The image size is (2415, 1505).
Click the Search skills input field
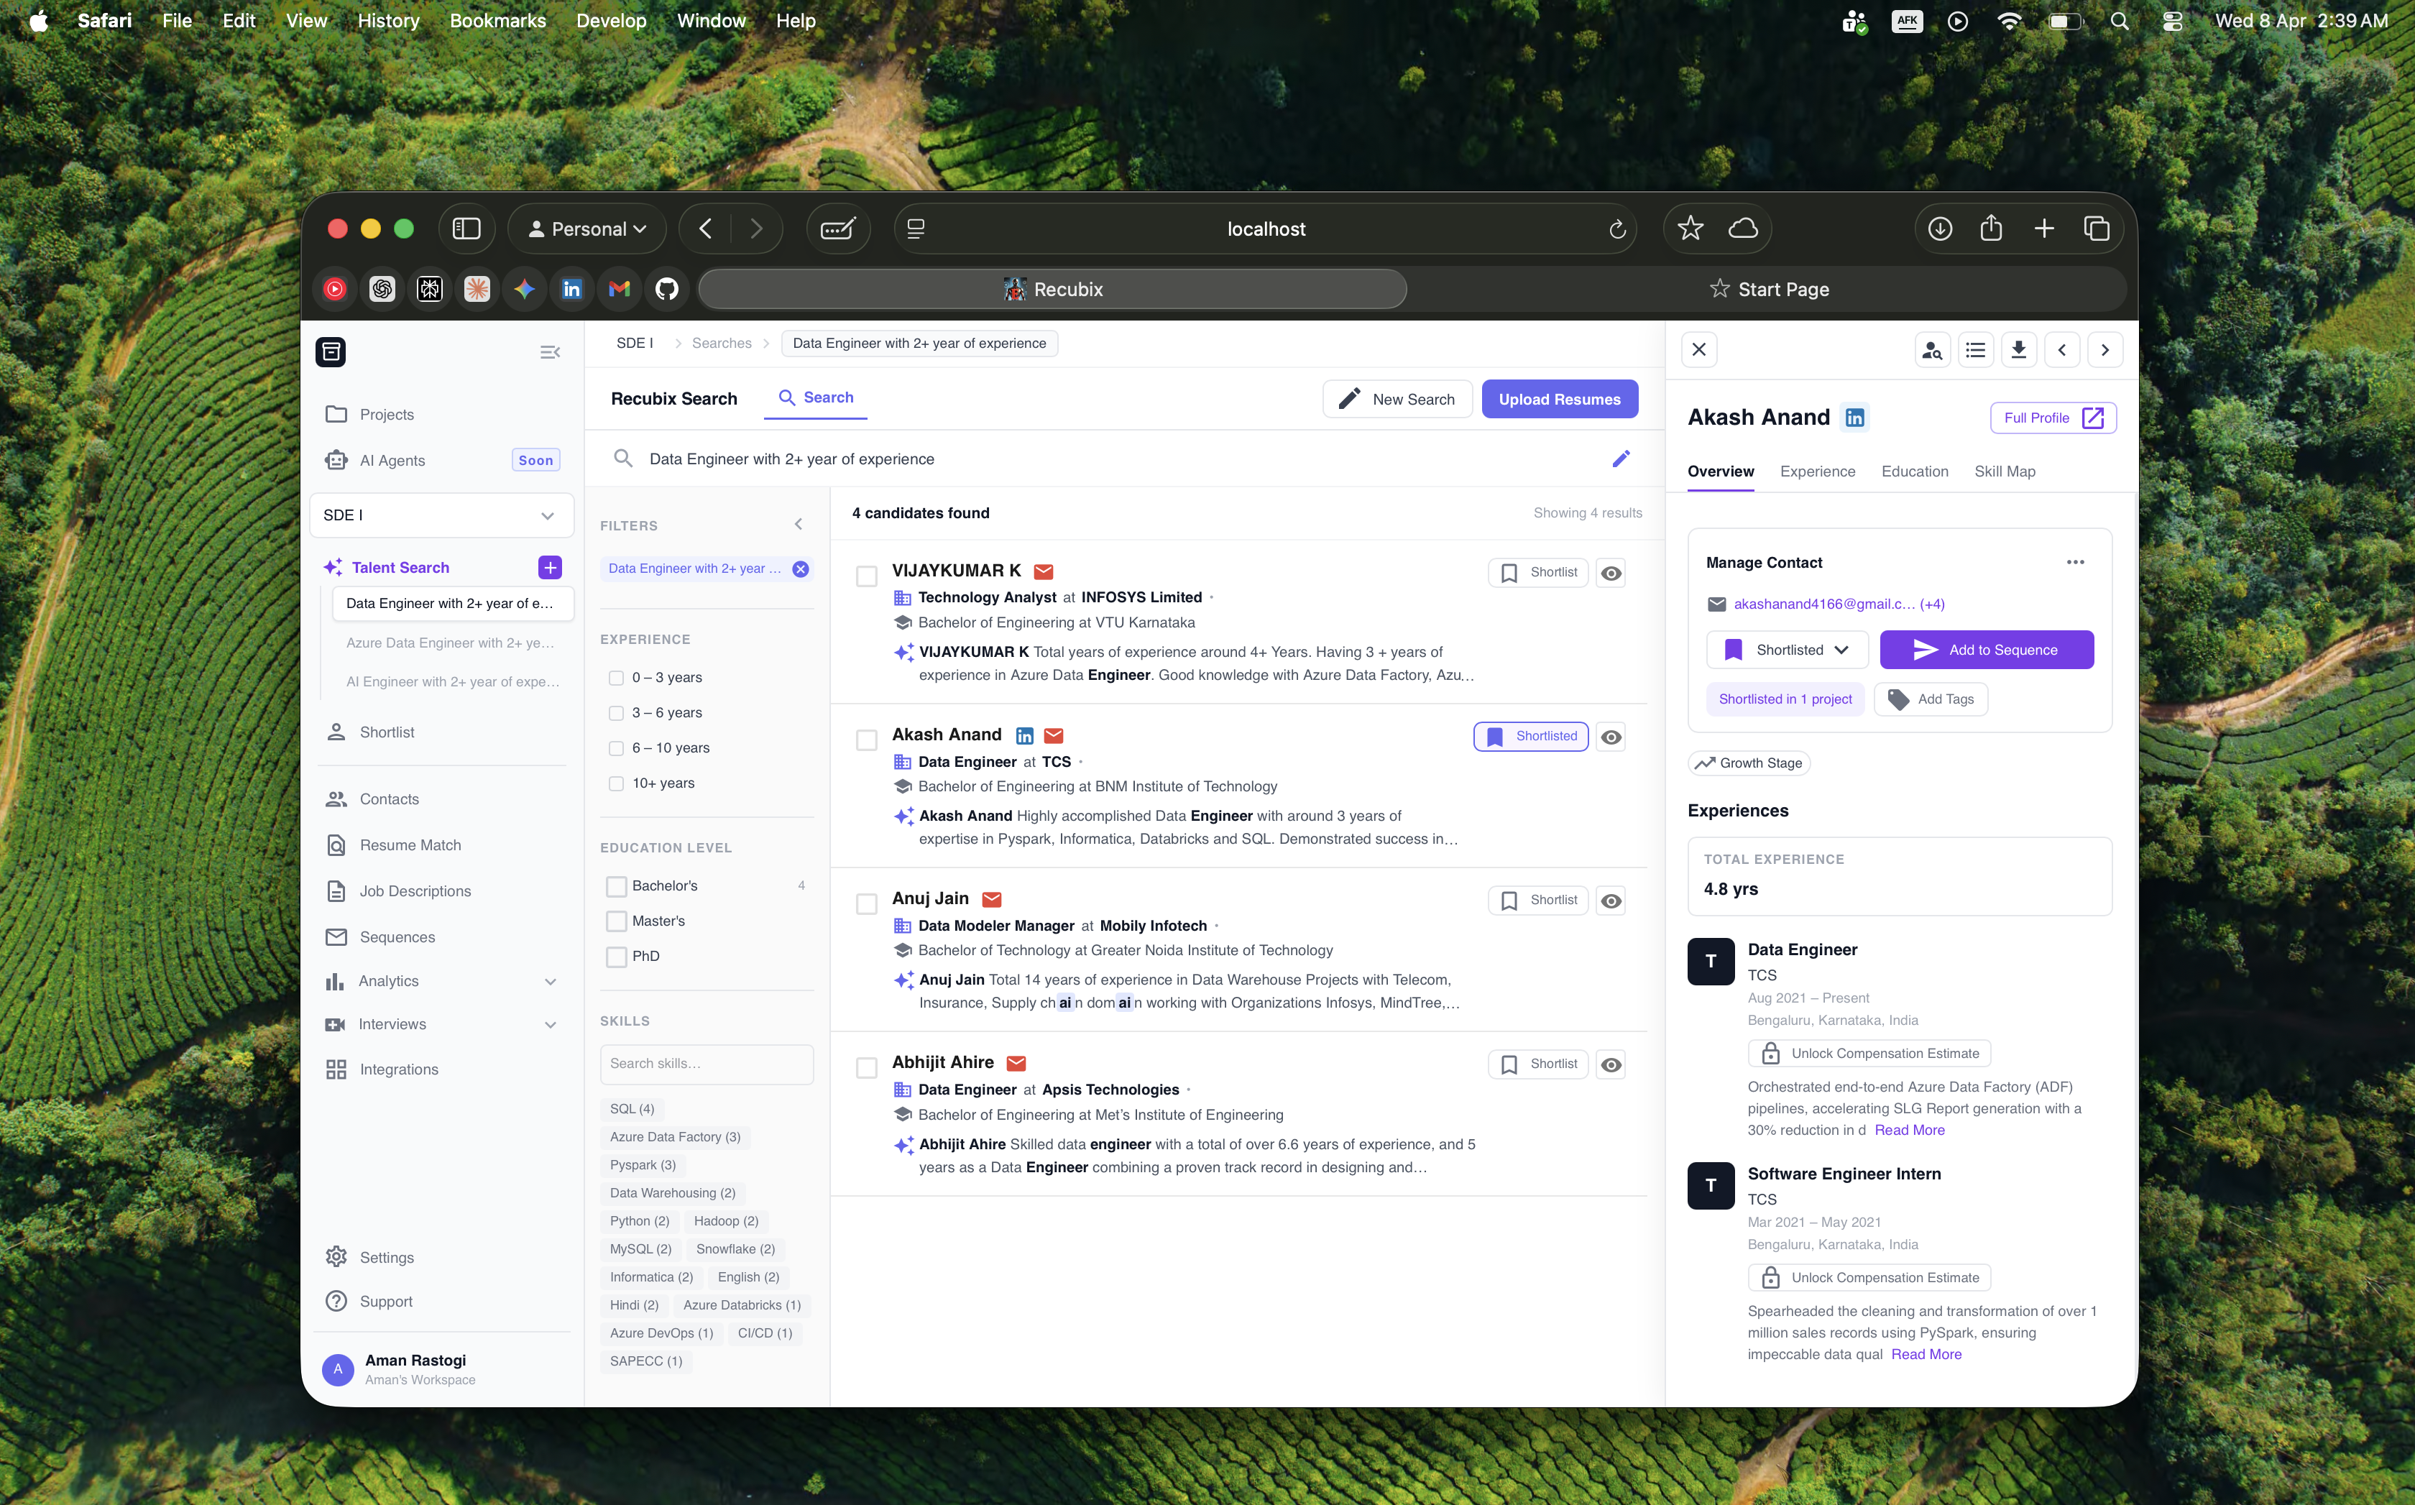click(x=706, y=1064)
